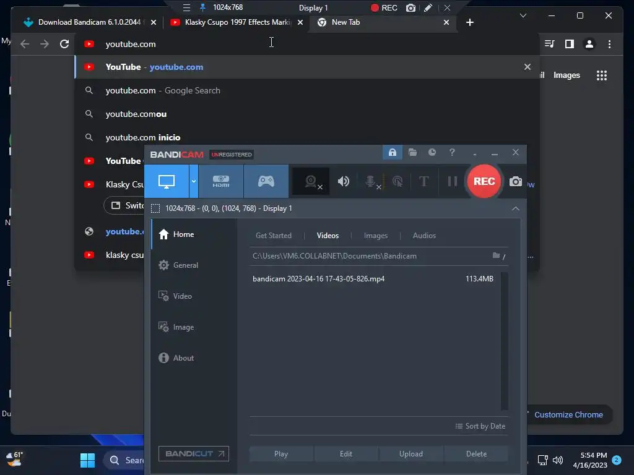Open General settings in Bandicam sidebar
The height and width of the screenshot is (475, 634).
point(194,265)
